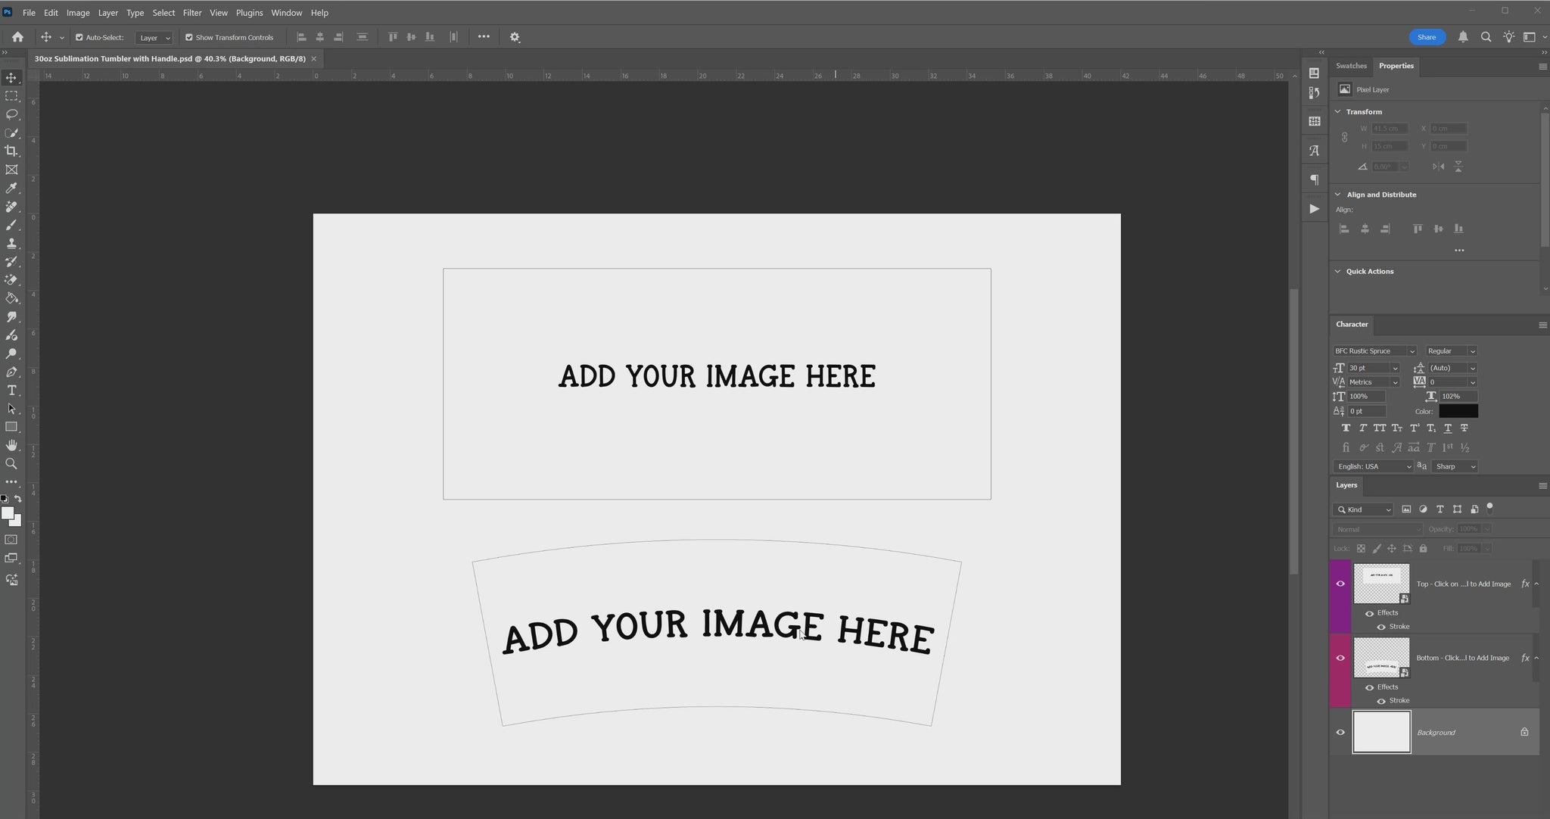Screen dimensions: 1550x819
Task: Select the Eyedropper tool
Action: point(11,188)
